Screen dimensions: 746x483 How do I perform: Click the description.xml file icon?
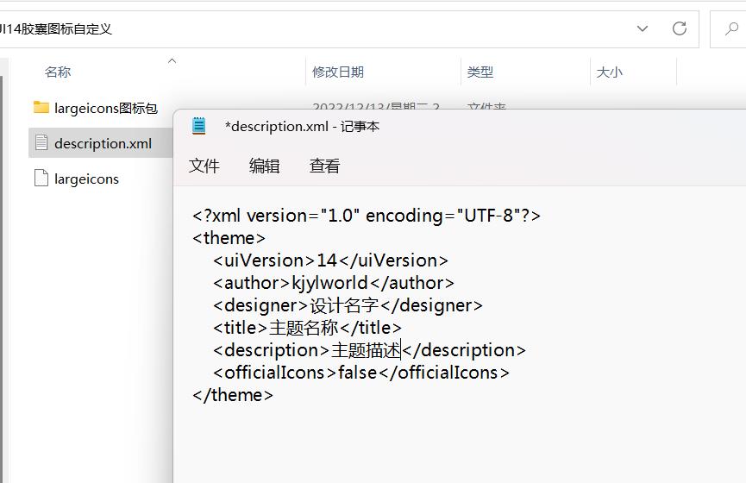click(x=41, y=143)
